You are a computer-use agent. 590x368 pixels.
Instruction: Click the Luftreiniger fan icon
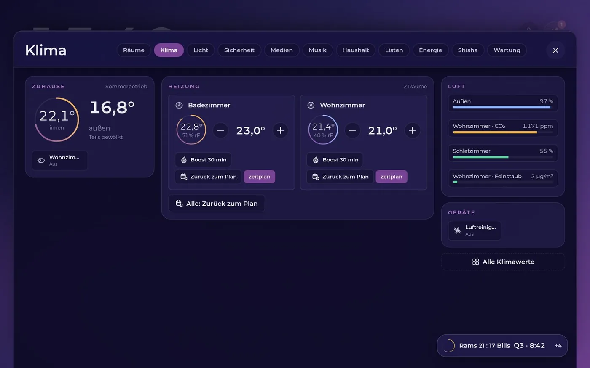point(457,230)
